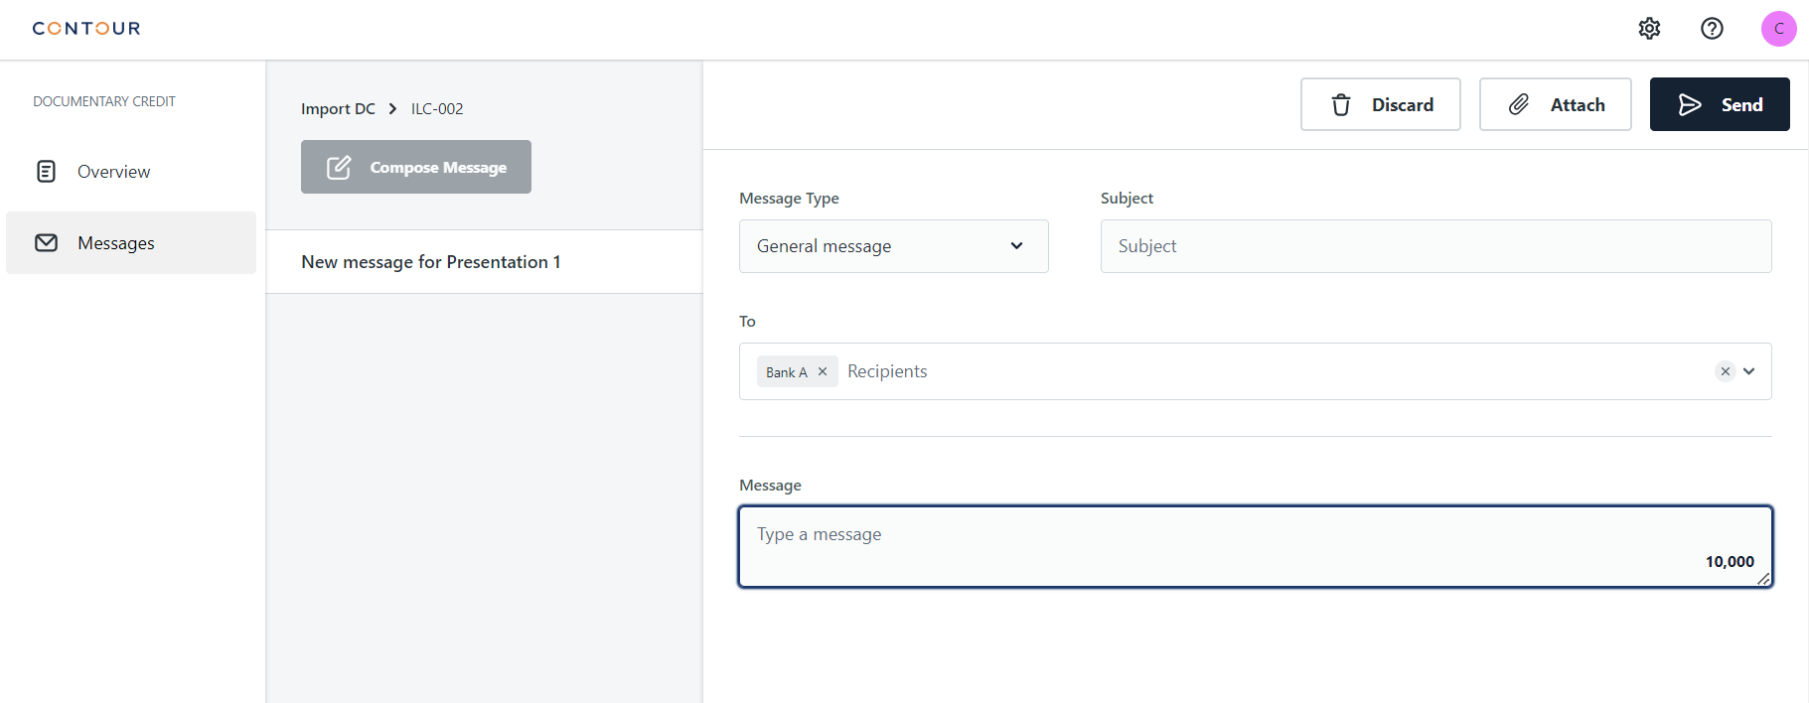
Task: Send the message
Action: 1720,104
